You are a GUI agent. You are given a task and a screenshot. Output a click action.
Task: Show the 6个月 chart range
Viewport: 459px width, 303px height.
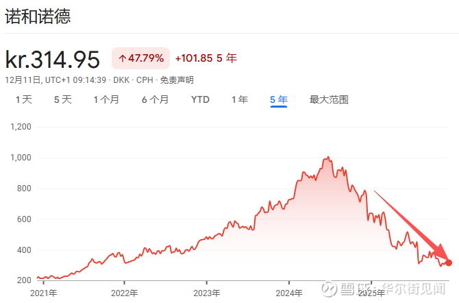coord(155,99)
